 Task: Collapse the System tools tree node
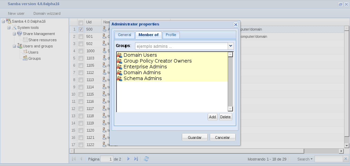coord(9,27)
